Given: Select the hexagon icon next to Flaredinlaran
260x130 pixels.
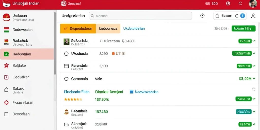Looking at the screenshot, I should (x=6, y=103).
